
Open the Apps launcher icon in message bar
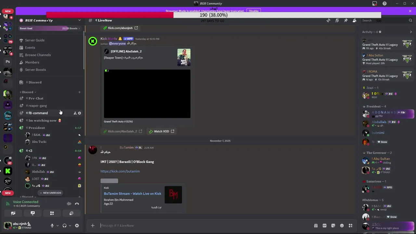(350, 226)
